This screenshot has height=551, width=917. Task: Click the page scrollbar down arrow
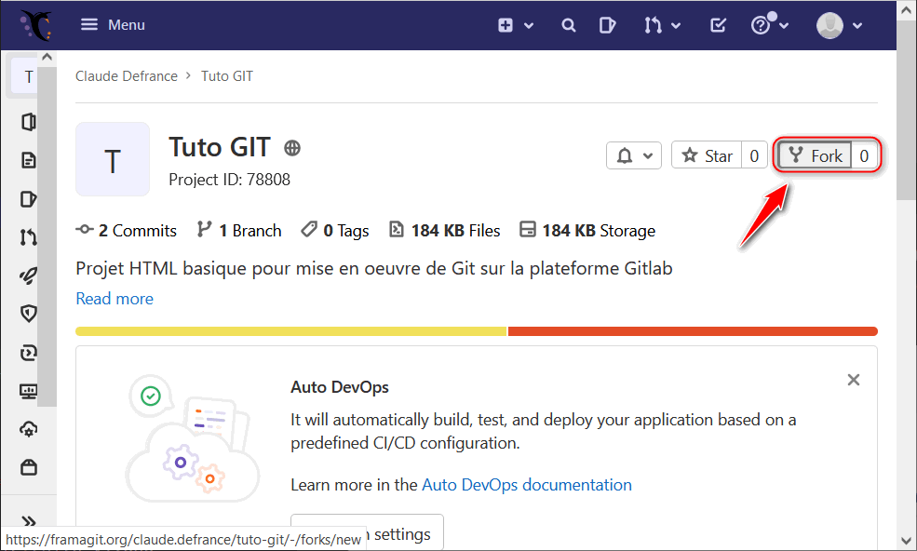coord(907,541)
